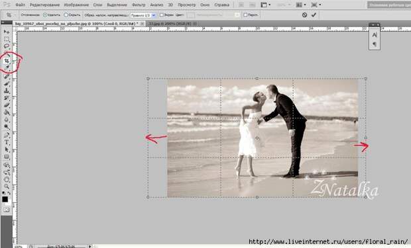Select the Blur tool
The width and height of the screenshot is (411, 248).
click(x=7, y=120)
